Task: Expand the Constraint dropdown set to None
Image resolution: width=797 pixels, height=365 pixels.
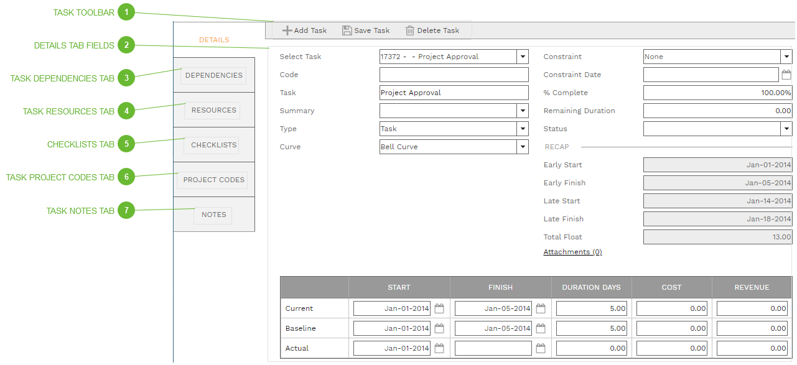Action: coord(786,57)
